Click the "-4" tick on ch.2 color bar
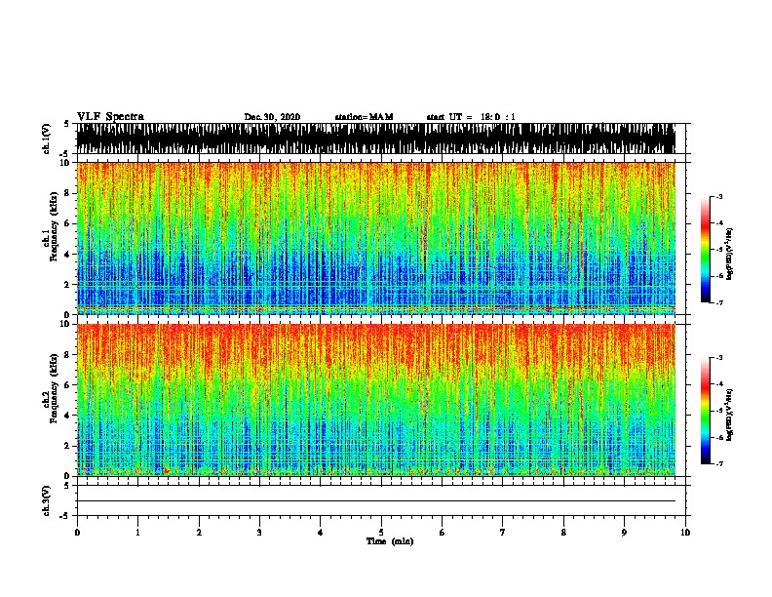This screenshot has width=772, height=597. coord(719,384)
